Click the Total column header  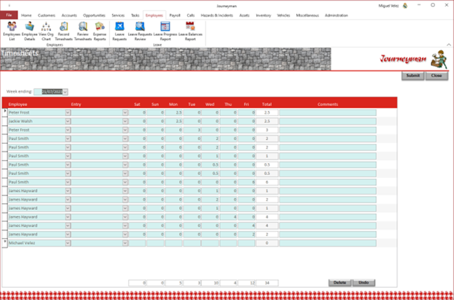pos(267,104)
